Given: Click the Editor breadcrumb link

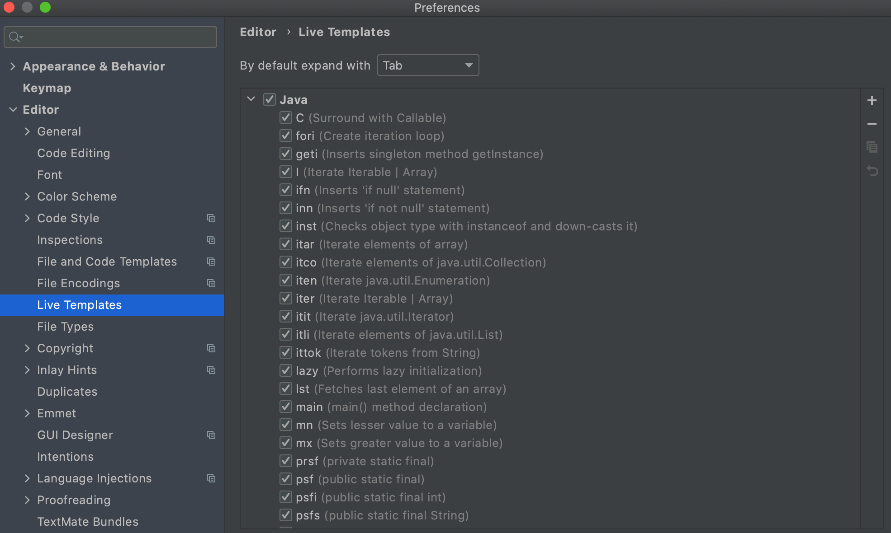Looking at the screenshot, I should point(258,32).
